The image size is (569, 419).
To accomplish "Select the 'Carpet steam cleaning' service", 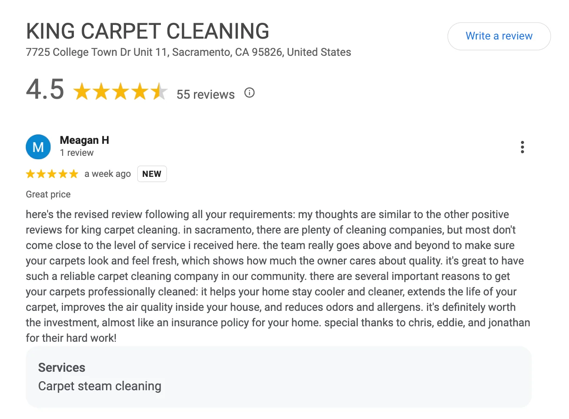I will click(100, 386).
